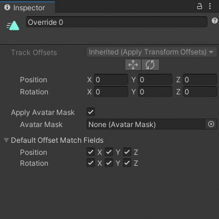Switch to the Inspector tab
This screenshot has width=219, height=219.
pos(27,7)
